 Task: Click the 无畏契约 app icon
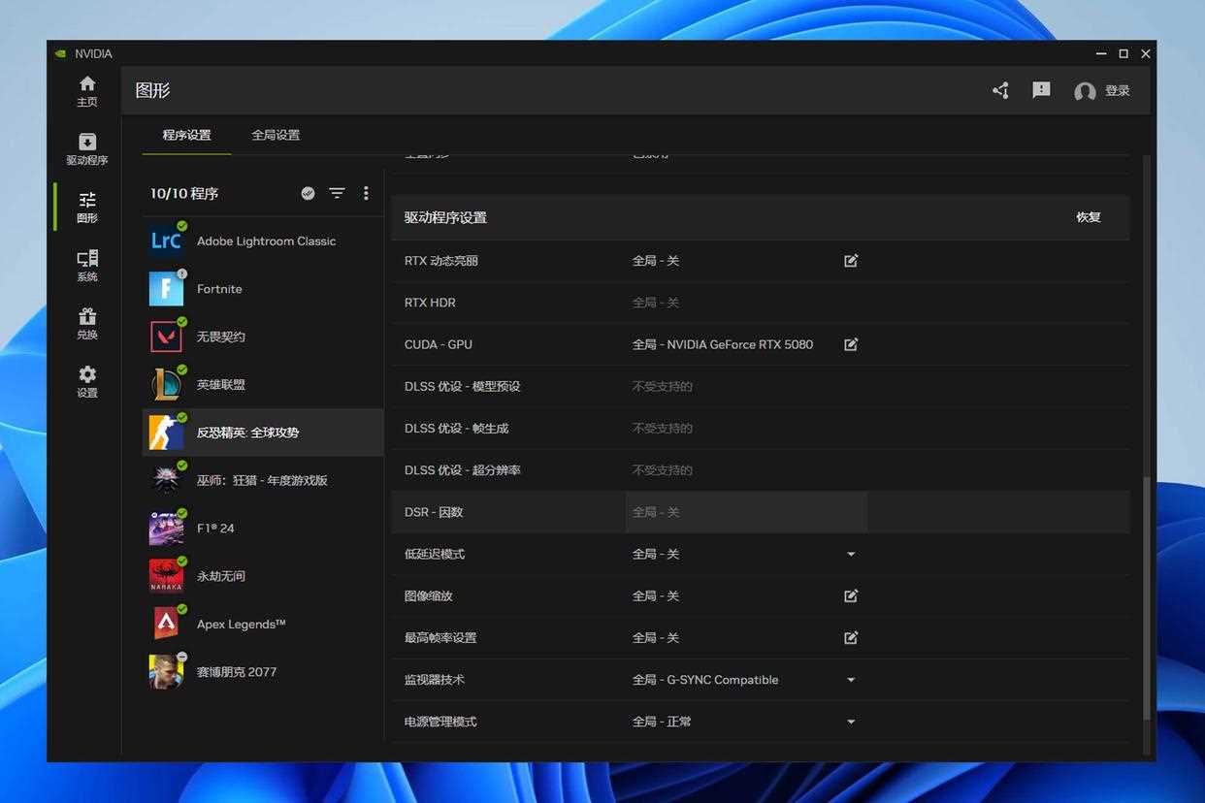point(166,337)
